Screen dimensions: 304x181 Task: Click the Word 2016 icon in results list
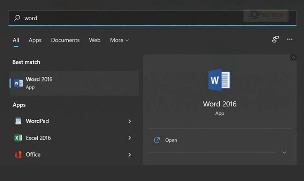[18, 83]
